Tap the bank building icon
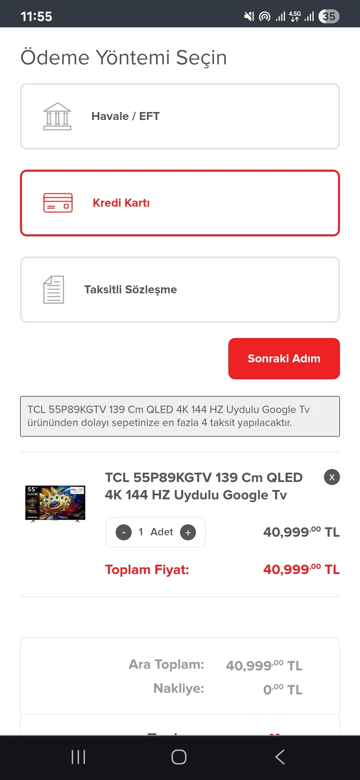This screenshot has height=780, width=360. point(57,116)
